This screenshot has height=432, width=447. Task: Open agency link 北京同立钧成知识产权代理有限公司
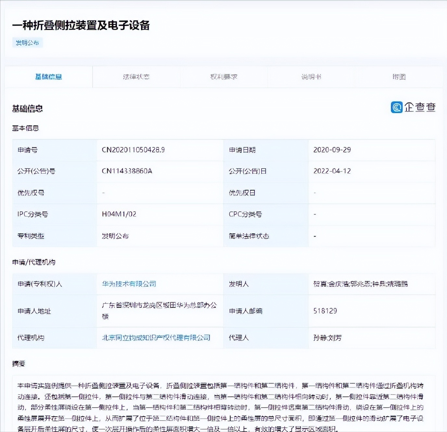tap(156, 338)
